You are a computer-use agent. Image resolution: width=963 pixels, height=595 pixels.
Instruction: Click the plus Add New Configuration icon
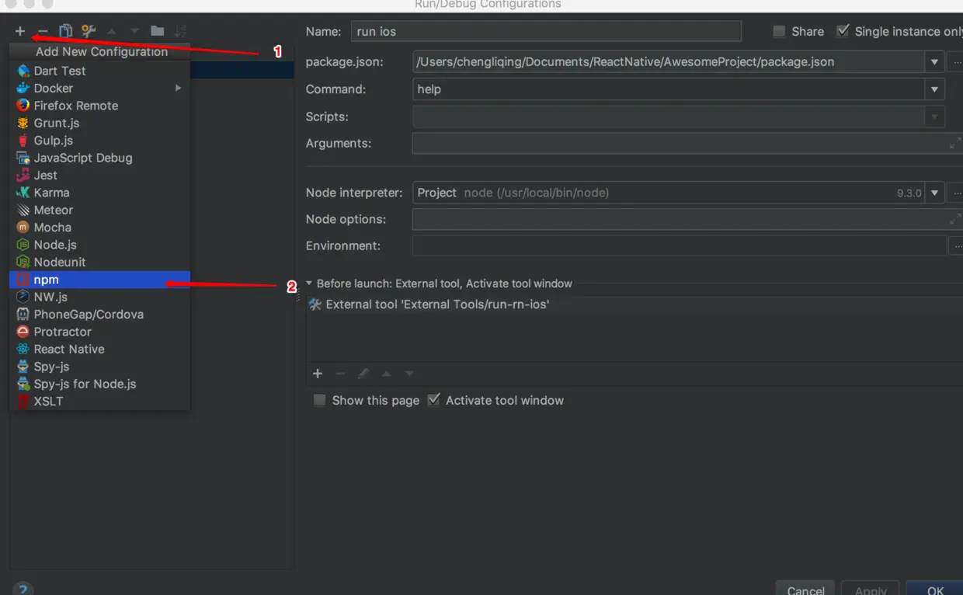(20, 31)
